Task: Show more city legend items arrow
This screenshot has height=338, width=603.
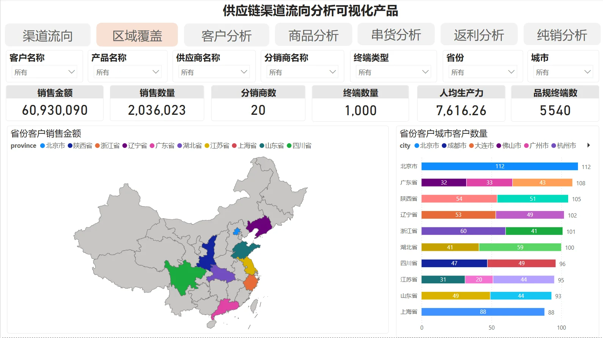Action: tap(589, 145)
